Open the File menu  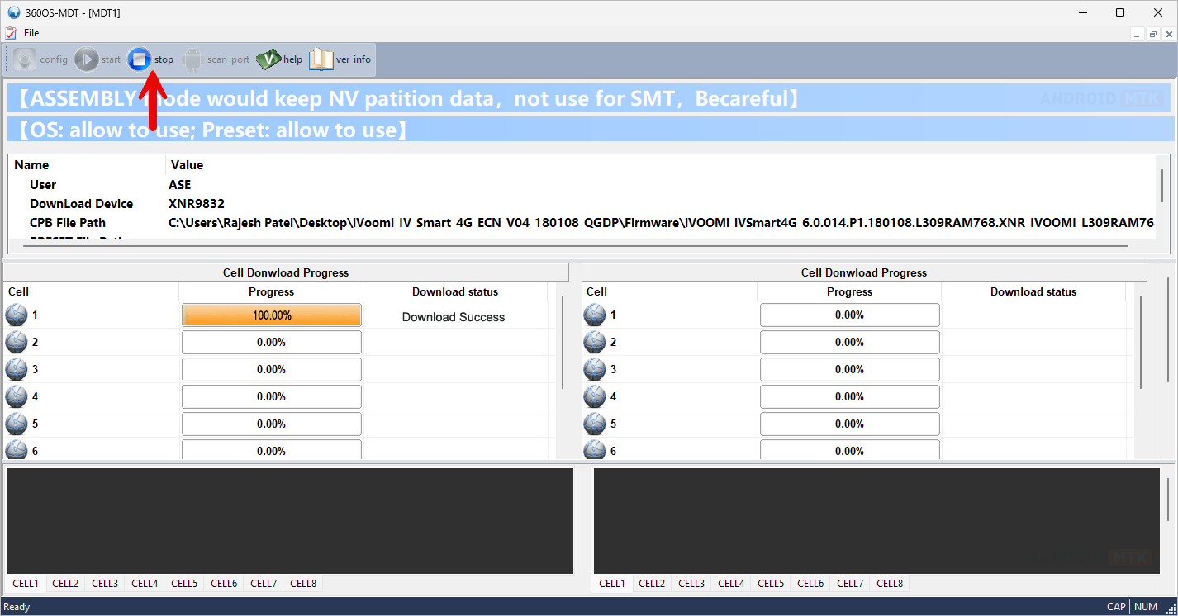[31, 33]
